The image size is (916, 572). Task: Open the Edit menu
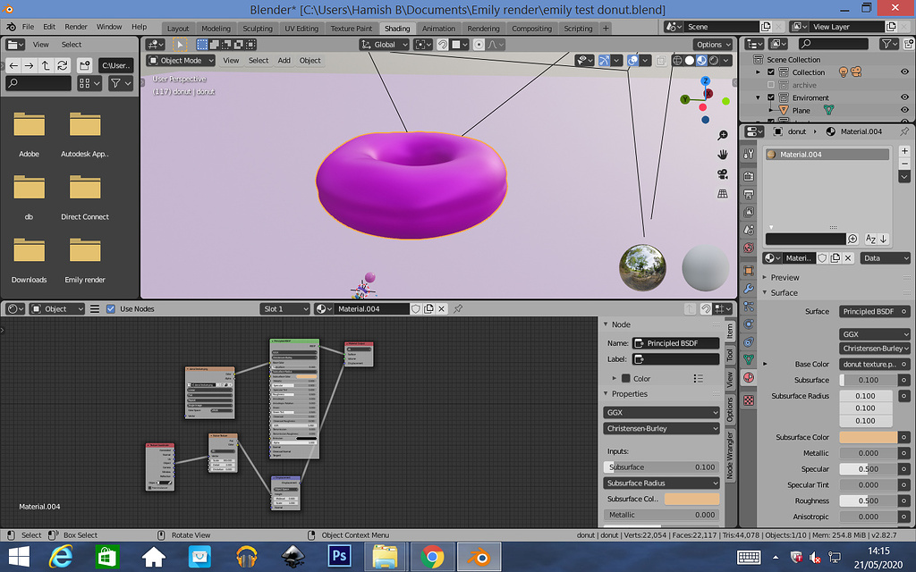pos(49,27)
